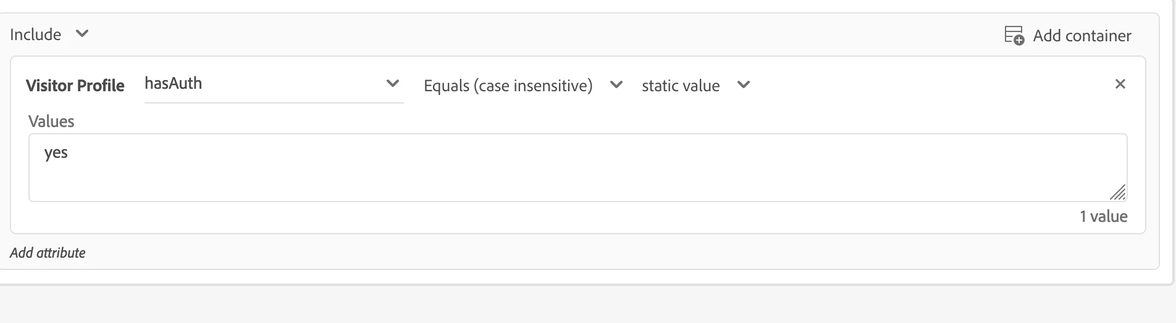Click chevron next to Equals (case insensitive)
Viewport: 1176px width, 323px height.
click(616, 84)
